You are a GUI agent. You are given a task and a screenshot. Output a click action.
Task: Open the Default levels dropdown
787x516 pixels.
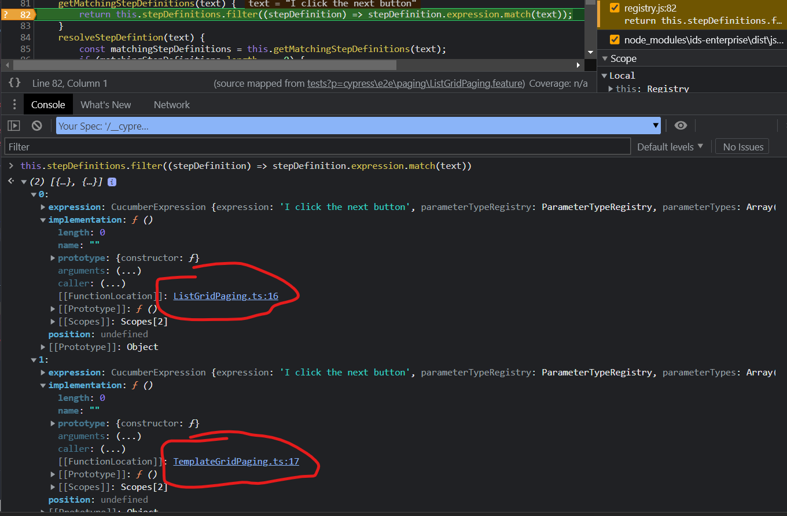[x=669, y=146]
